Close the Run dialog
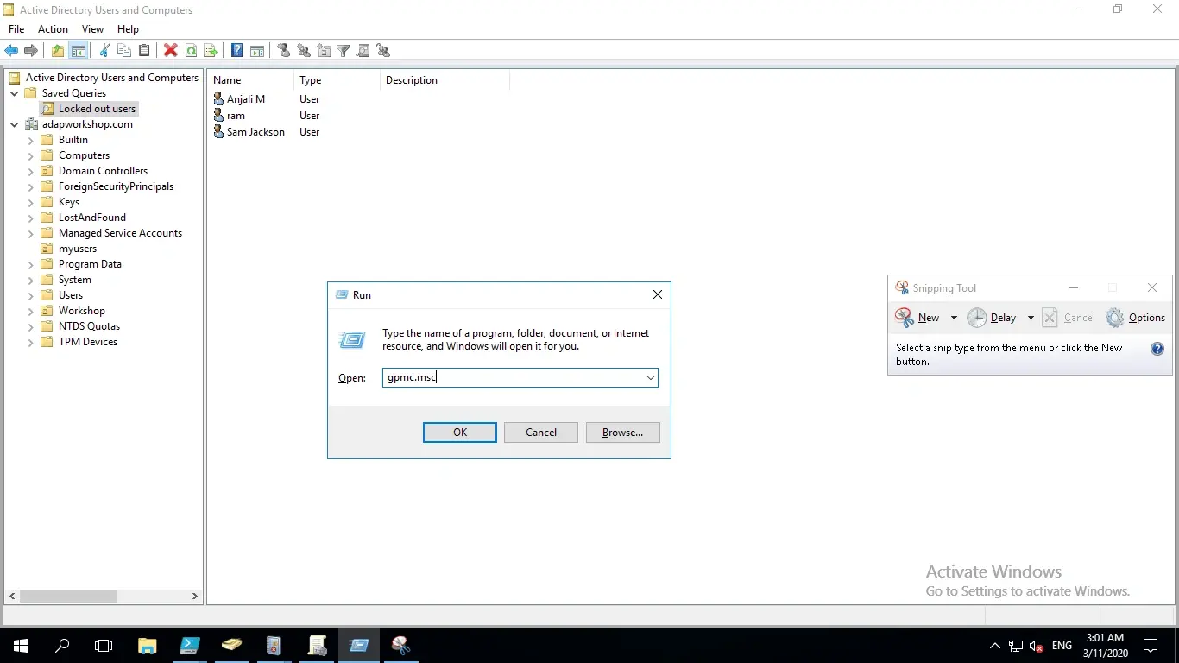This screenshot has width=1179, height=663. (658, 294)
